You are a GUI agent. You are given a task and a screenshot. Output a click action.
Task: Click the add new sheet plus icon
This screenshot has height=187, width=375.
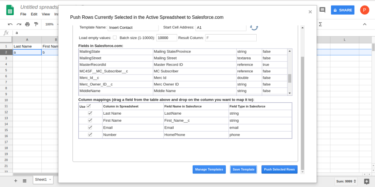pyautogui.click(x=15, y=181)
